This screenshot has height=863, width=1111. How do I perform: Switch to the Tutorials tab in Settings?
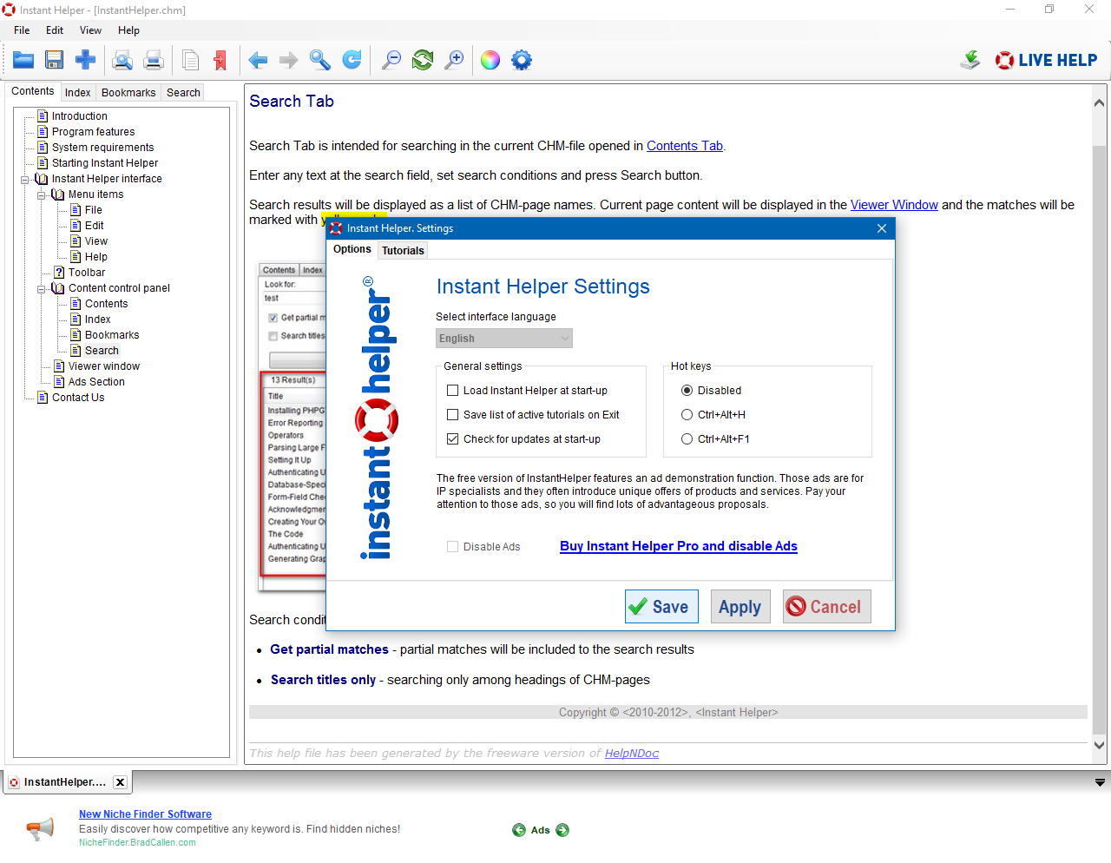403,251
